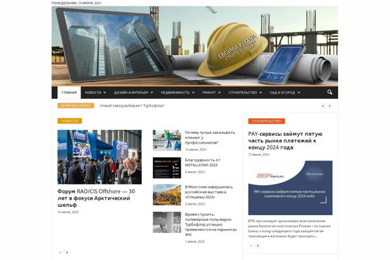390x260 pixels.
Task: Click the BSN PAY-сервисы article image
Action: [x=291, y=188]
